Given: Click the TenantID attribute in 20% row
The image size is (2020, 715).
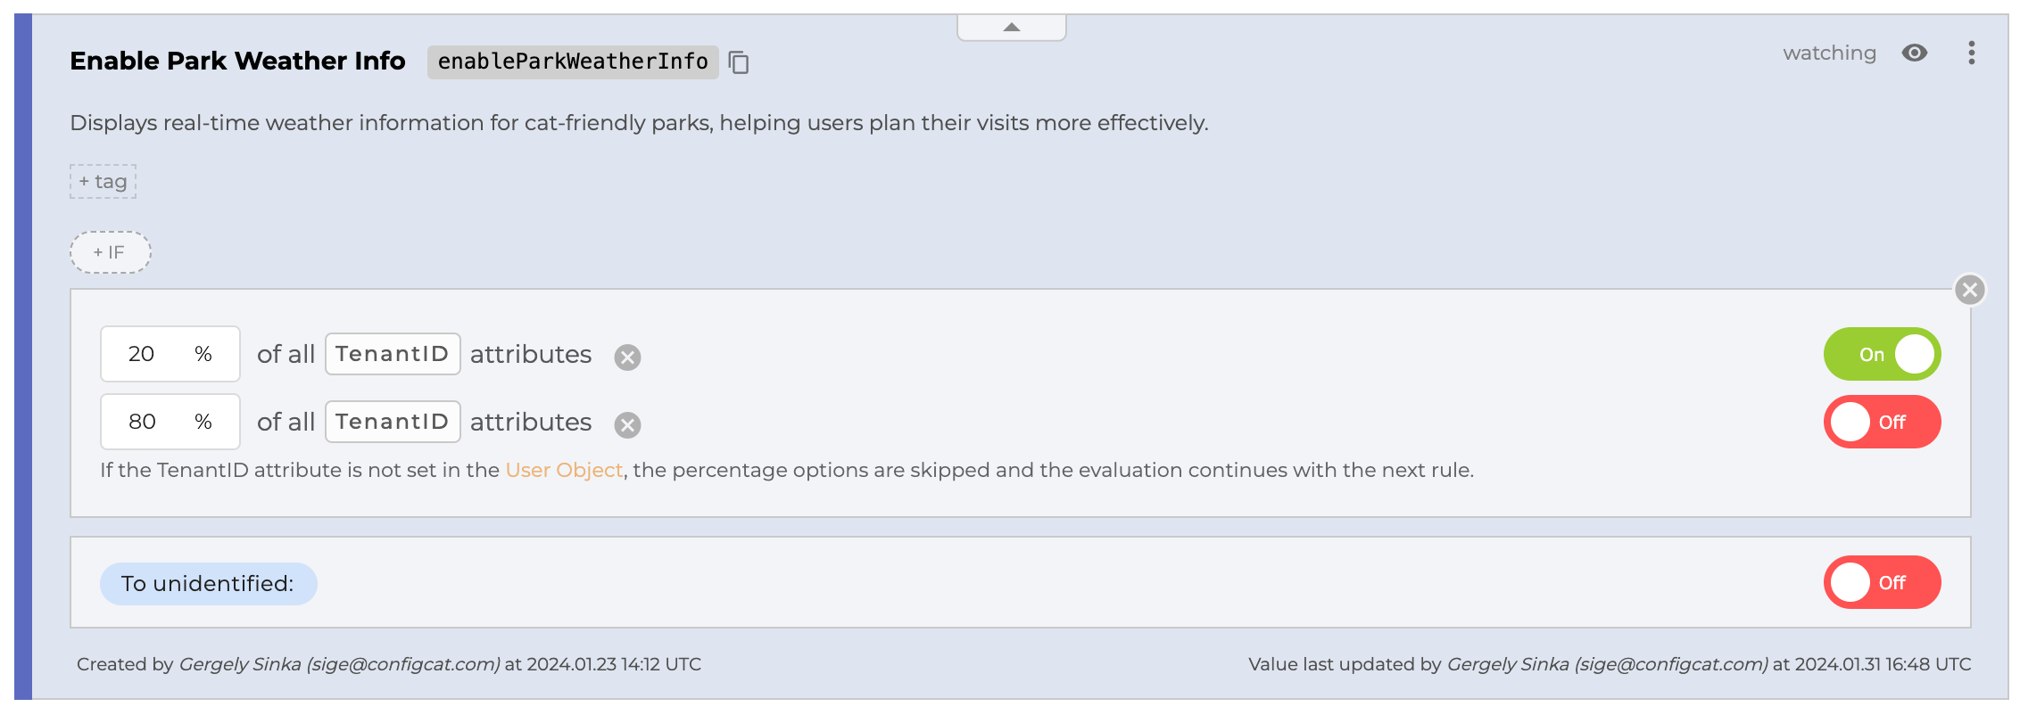Looking at the screenshot, I should tap(393, 354).
